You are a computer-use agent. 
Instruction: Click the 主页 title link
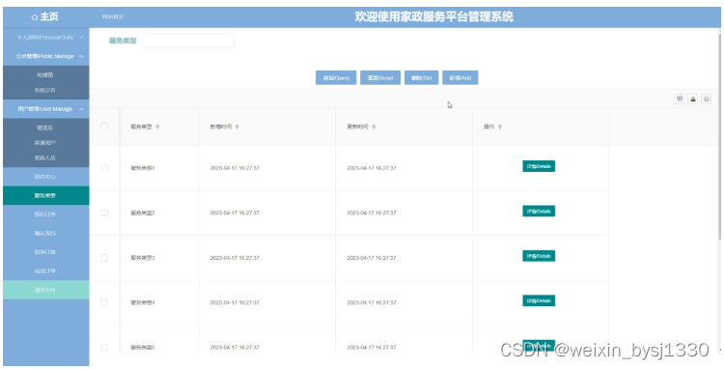point(49,17)
